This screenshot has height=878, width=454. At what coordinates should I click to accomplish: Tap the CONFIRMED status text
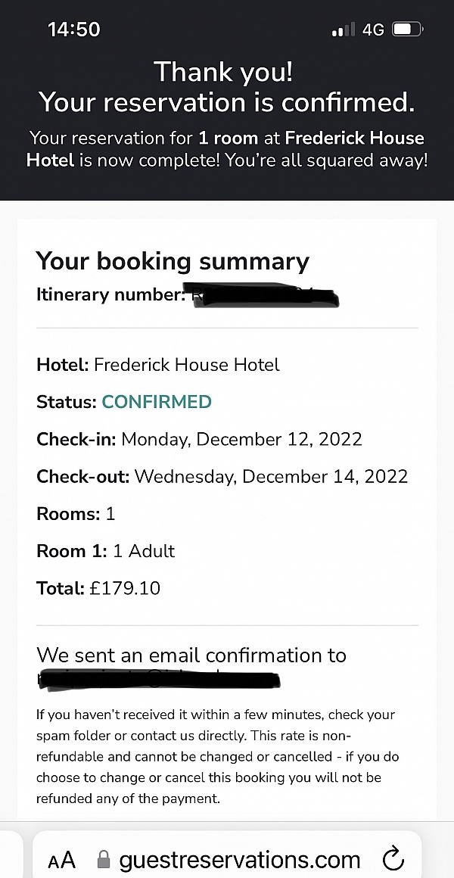(x=157, y=402)
